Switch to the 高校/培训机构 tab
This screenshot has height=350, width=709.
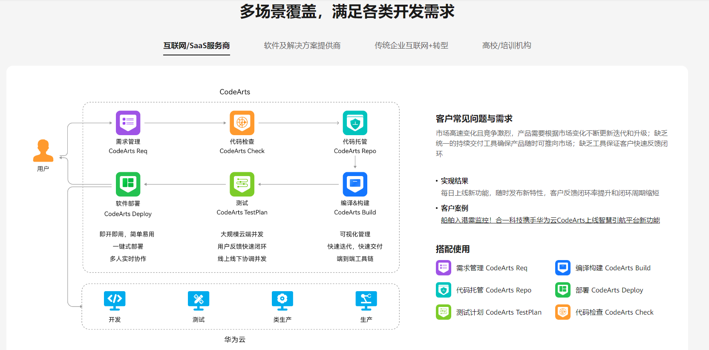coord(507,46)
